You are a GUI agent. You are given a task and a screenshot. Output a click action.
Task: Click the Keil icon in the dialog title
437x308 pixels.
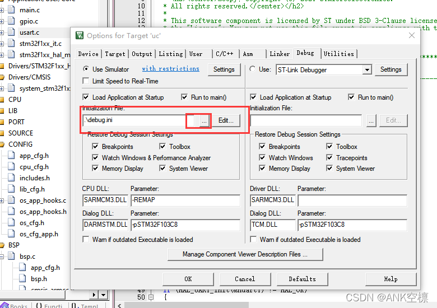pyautogui.click(x=80, y=35)
